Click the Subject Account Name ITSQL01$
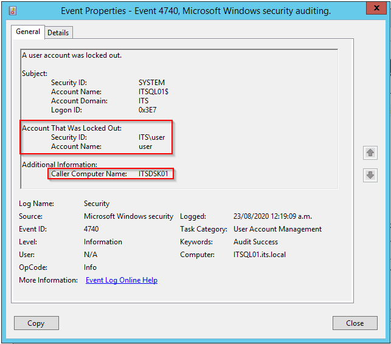The width and height of the screenshot is (391, 344). (x=155, y=92)
